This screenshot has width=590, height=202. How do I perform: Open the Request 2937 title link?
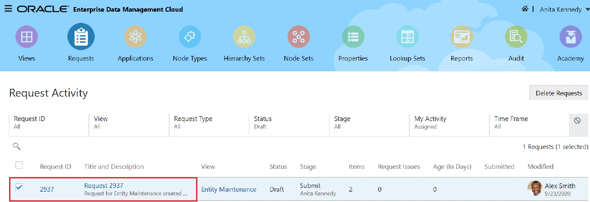point(104,185)
